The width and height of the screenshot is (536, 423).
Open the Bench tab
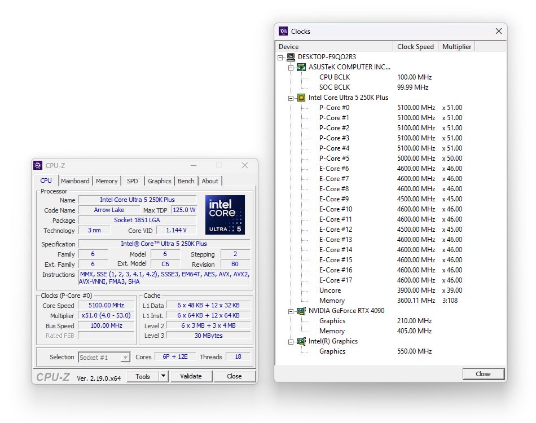click(186, 181)
